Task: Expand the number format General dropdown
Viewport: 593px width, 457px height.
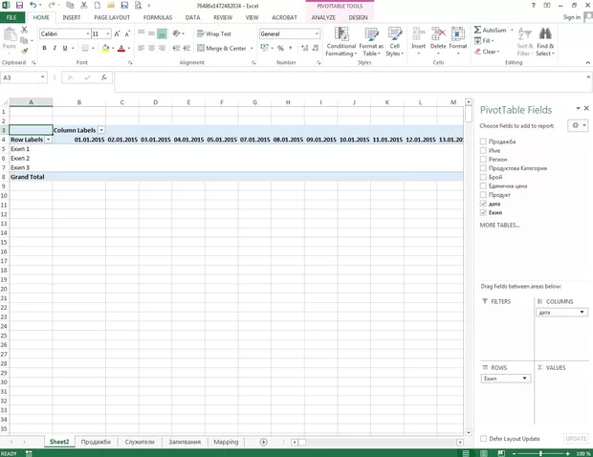Action: [x=317, y=33]
